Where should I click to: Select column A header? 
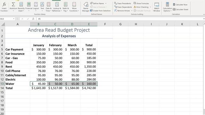(x=18, y=24)
